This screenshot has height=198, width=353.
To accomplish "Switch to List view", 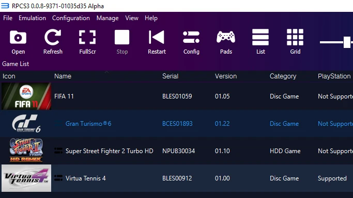I will tap(260, 37).
